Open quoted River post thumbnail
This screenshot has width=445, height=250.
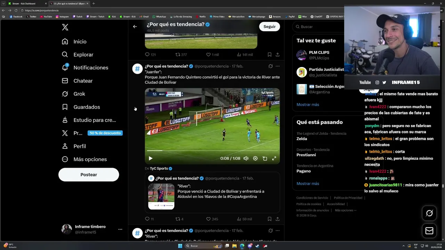[x=161, y=197]
